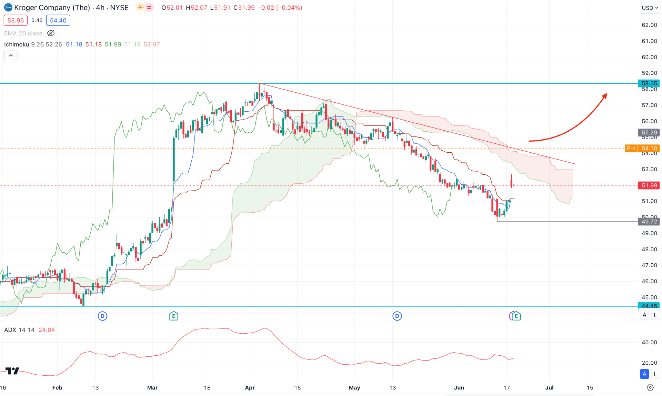Click the 51.99 current price label
662x396 pixels.
pyautogui.click(x=649, y=185)
